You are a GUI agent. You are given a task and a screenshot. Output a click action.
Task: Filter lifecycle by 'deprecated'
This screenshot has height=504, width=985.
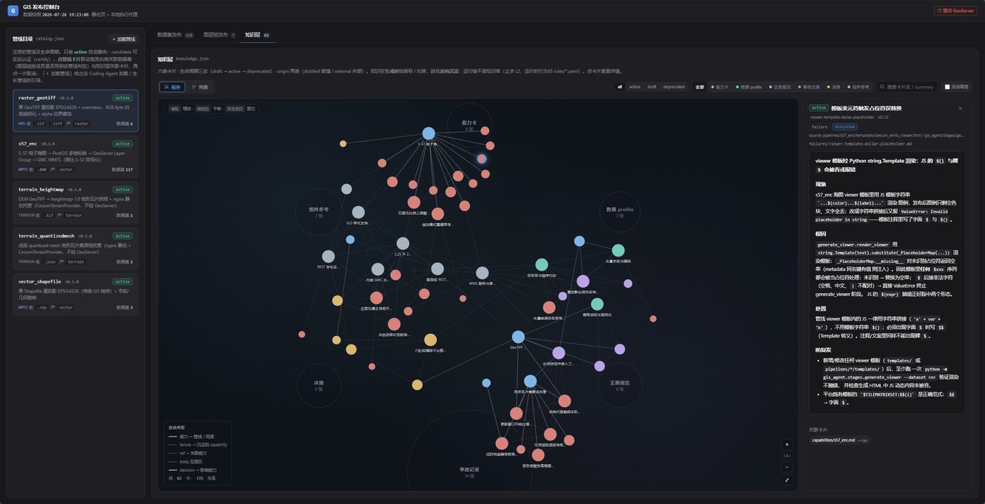(674, 87)
